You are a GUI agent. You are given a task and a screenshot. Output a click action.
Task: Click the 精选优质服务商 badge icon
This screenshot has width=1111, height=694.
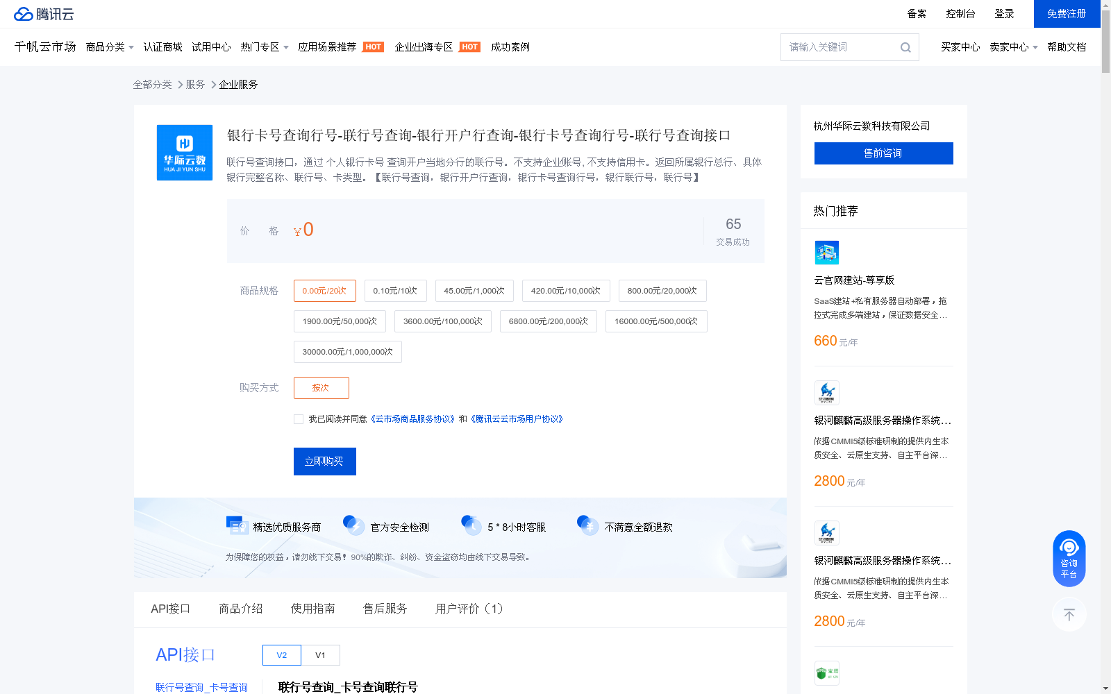(x=237, y=525)
